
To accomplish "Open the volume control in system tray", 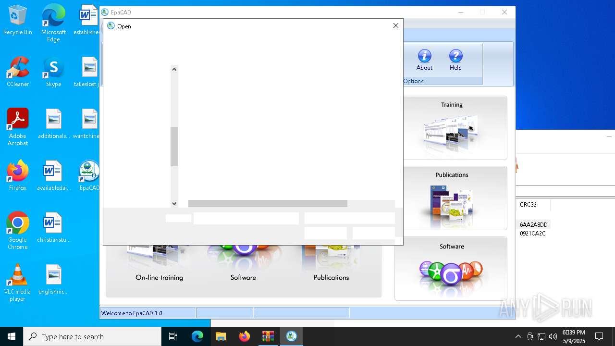I will pos(553,336).
